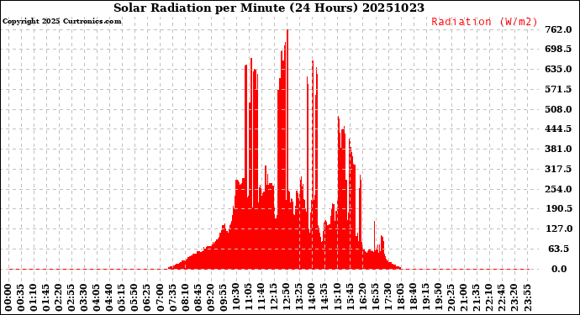Select the 254.0 y-axis value
Image resolution: width=580 pixels, height=315 pixels.
[x=558, y=189]
